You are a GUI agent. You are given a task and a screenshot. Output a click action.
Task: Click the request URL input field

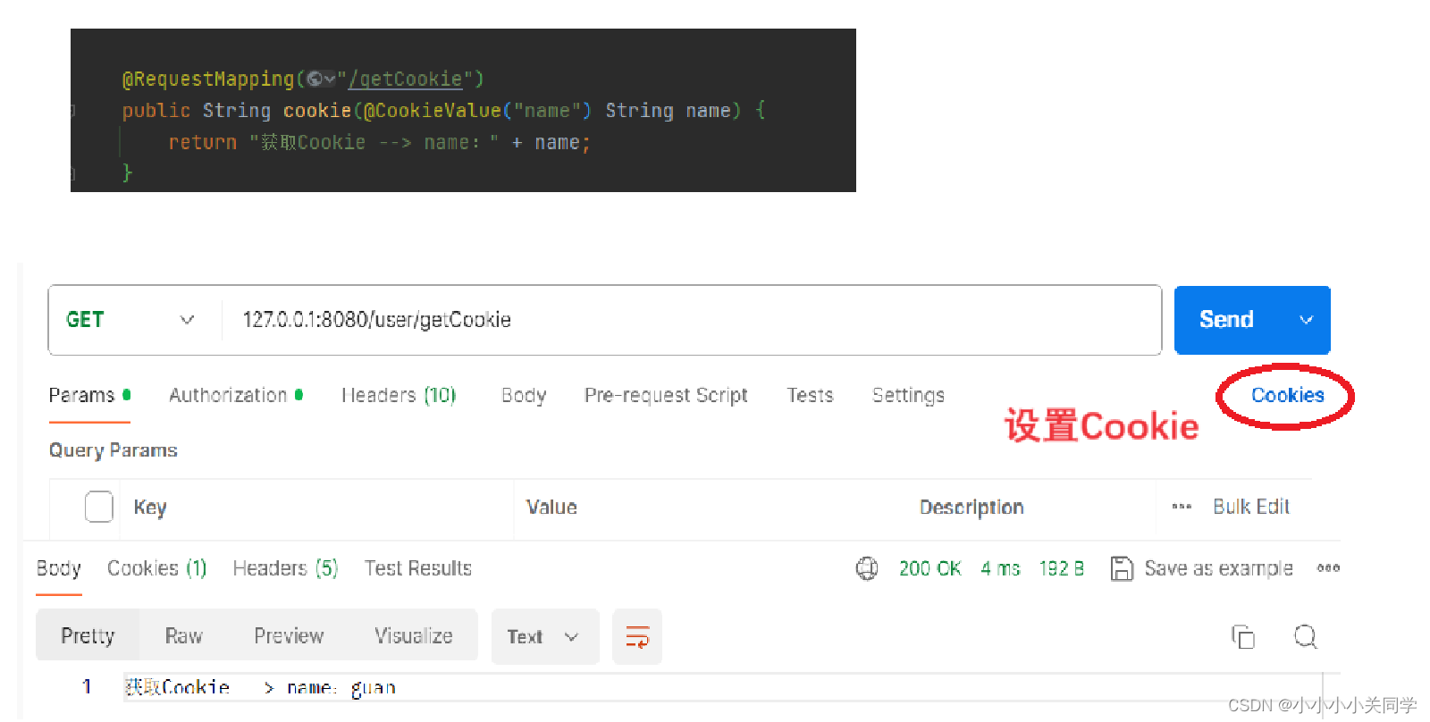pyautogui.click(x=690, y=320)
